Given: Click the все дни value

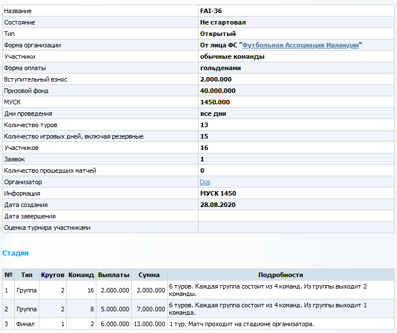Looking at the screenshot, I should click(213, 113).
